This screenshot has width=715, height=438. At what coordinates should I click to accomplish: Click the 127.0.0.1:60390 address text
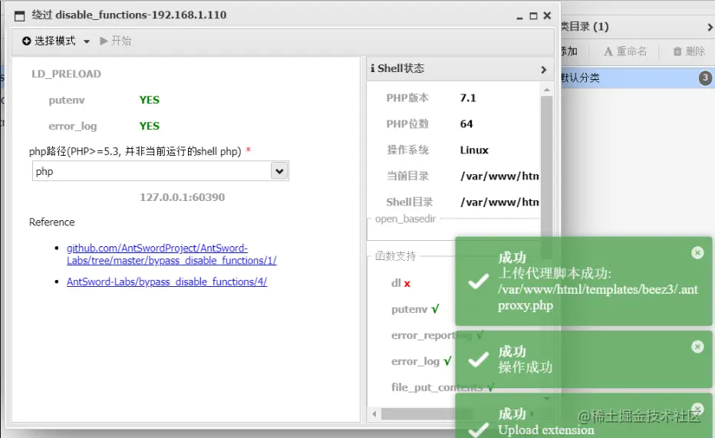click(182, 197)
